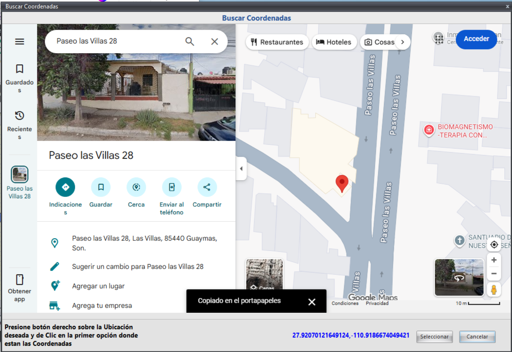512x352 pixels.
Task: Close the Buscar Coordenadas window
Action: point(507,6)
